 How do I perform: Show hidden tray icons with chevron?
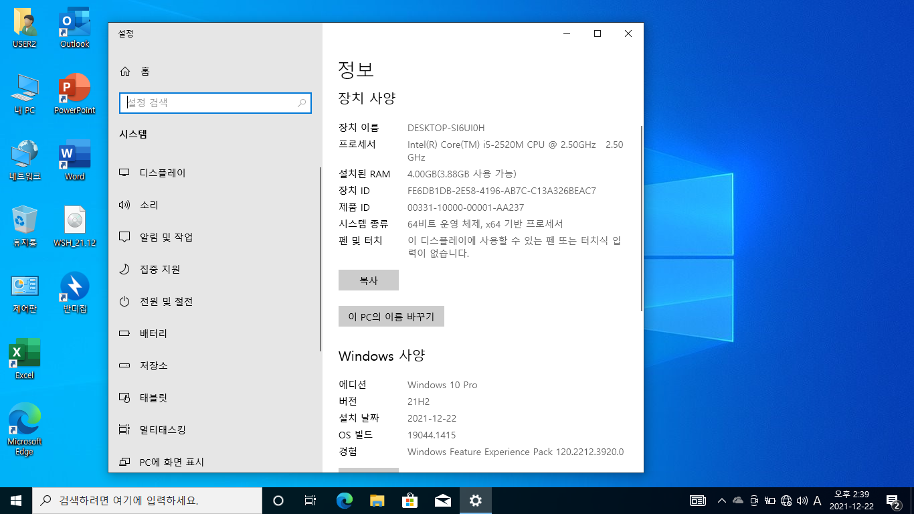click(722, 501)
